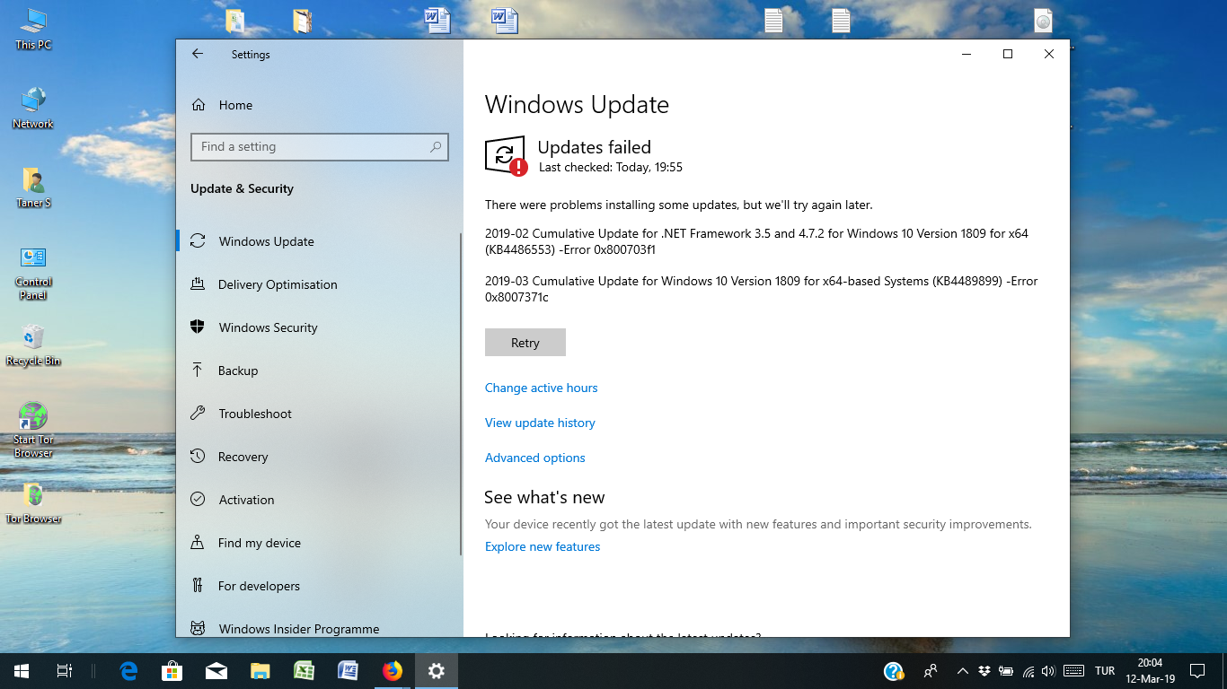Open Troubleshoot settings
1227x689 pixels.
[319, 414]
